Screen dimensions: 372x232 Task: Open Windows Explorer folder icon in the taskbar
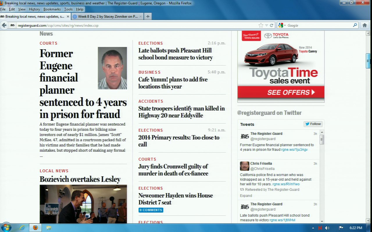coord(49,228)
